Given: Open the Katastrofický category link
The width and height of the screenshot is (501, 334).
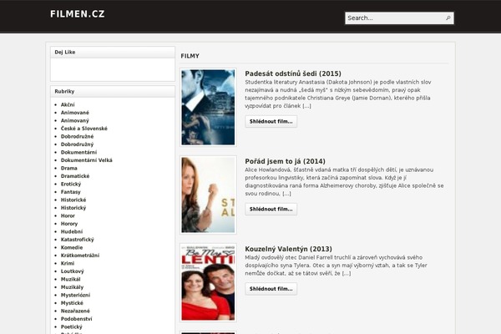Looking at the screenshot, I should point(78,240).
